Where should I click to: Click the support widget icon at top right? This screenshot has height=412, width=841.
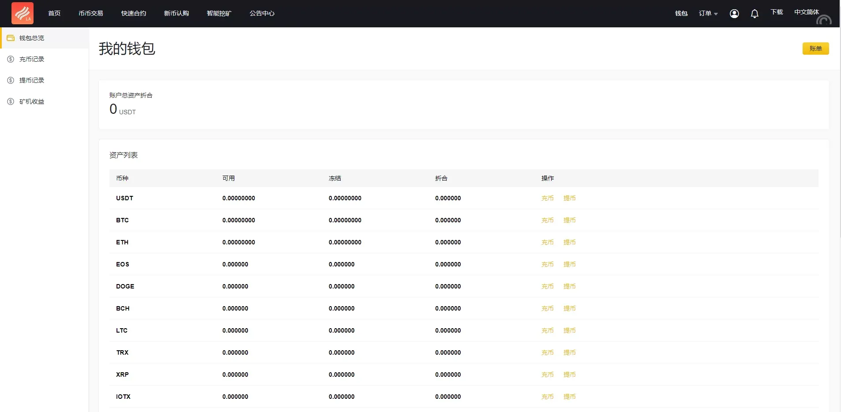823,20
